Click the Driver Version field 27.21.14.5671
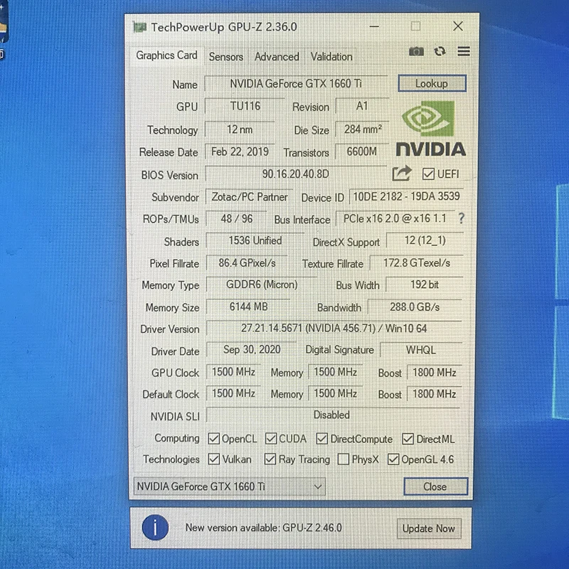Screen dimensions: 569x569 point(334,329)
